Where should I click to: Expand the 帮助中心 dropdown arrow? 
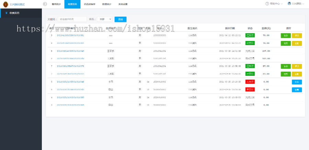[282, 4]
